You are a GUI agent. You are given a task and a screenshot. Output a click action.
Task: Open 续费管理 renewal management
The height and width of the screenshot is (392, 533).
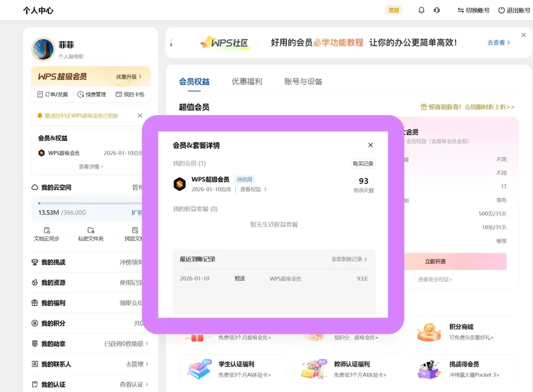(92, 94)
